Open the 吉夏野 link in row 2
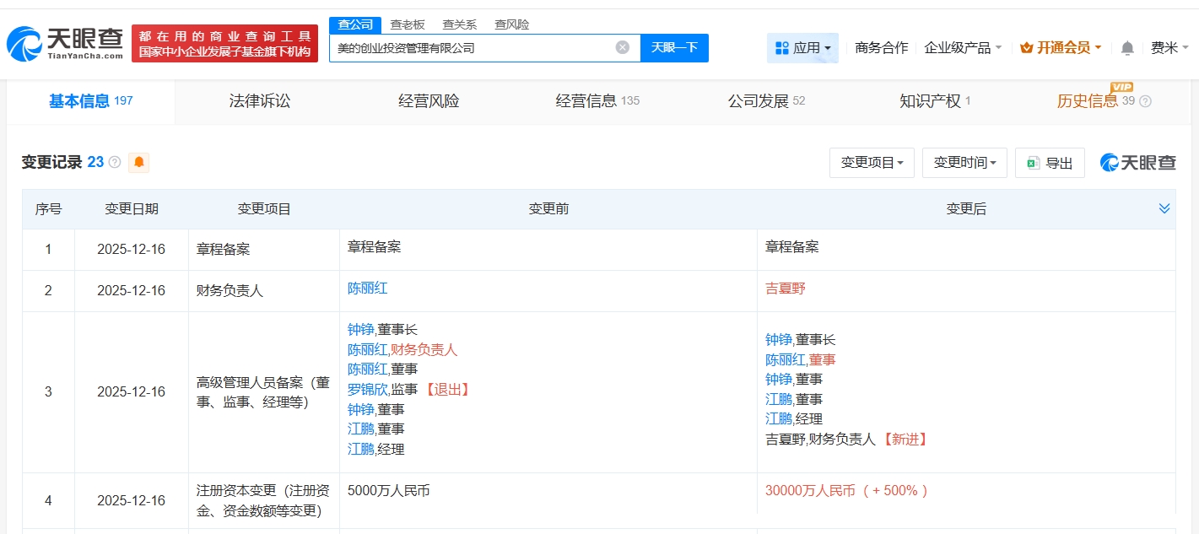This screenshot has height=534, width=1199. [x=785, y=289]
